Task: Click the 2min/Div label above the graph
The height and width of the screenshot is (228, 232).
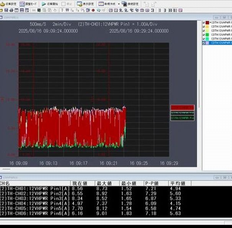Action: click(x=62, y=24)
